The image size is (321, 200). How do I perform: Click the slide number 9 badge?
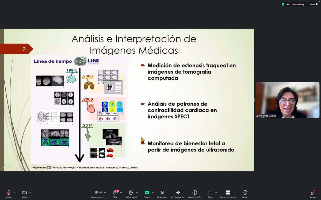pyautogui.click(x=24, y=49)
